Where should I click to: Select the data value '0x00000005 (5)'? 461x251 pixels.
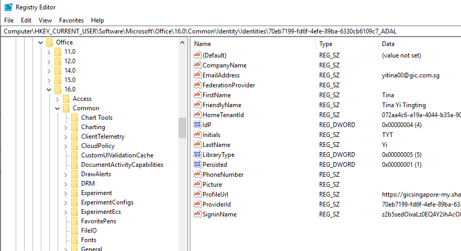(402, 155)
